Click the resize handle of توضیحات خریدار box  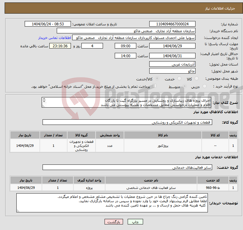[18, 211]
